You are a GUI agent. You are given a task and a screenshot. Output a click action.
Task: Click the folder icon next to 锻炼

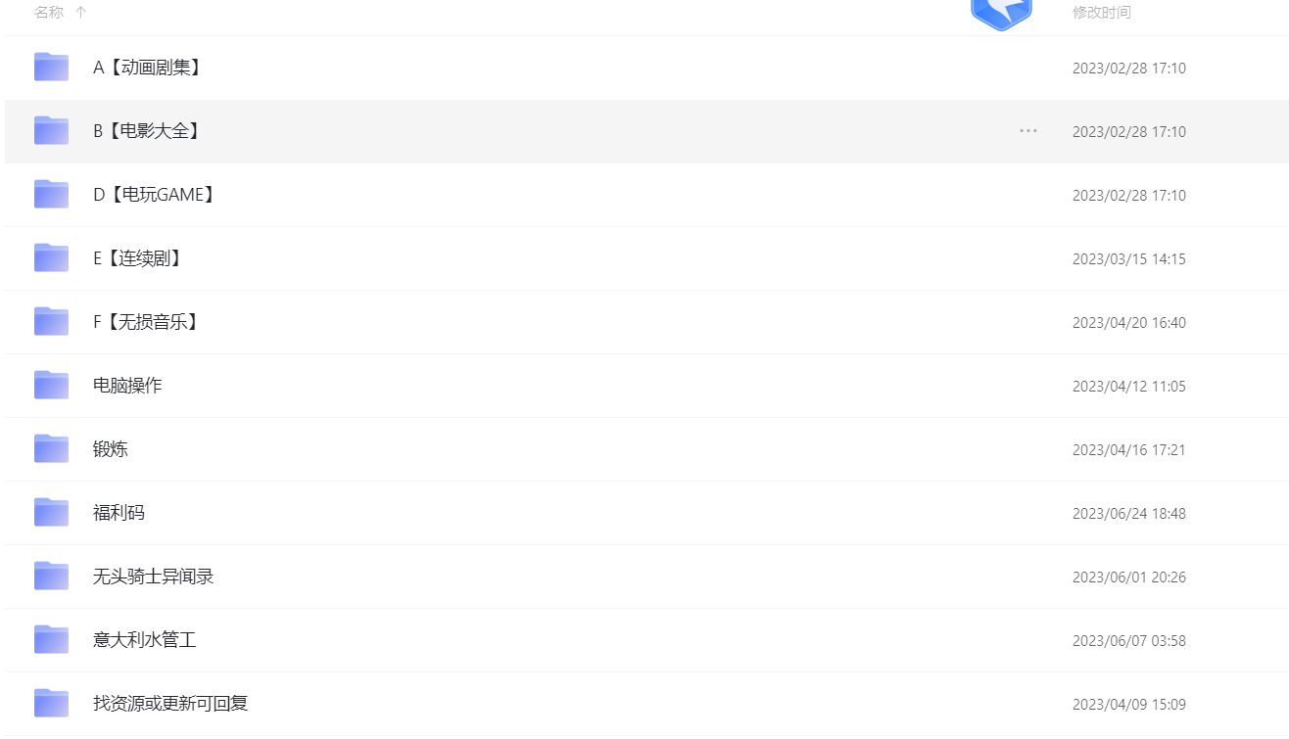51,449
